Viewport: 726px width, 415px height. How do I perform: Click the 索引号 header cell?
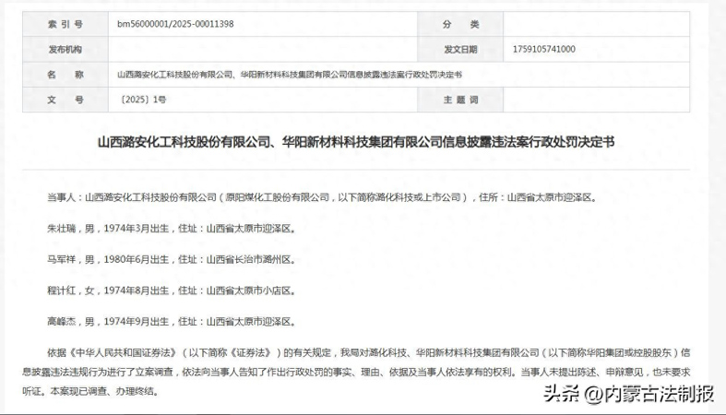tap(65, 24)
